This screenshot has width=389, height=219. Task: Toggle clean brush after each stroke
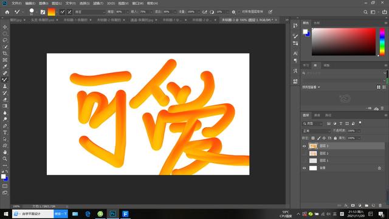(x=69, y=12)
